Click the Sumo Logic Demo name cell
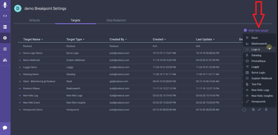The width and height of the screenshot is (278, 135). point(33,53)
